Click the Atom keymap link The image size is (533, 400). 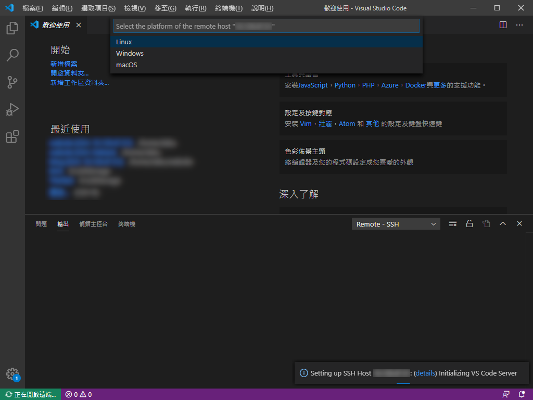click(347, 124)
